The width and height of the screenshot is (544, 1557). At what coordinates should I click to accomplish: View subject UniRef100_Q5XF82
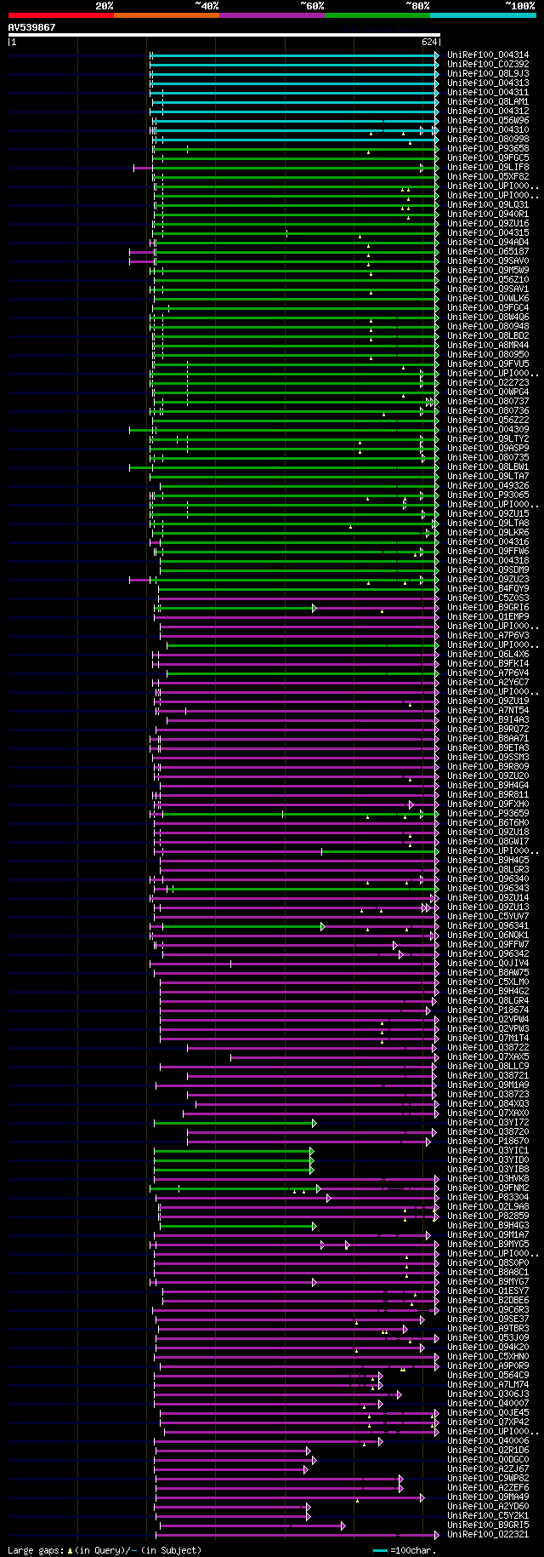pyautogui.click(x=488, y=176)
